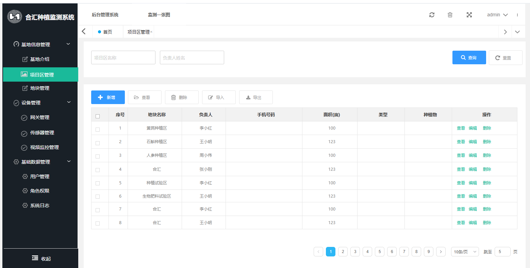530x268 pixels.
Task: Open the 10条/页 page size dropdown
Action: [x=465, y=252]
